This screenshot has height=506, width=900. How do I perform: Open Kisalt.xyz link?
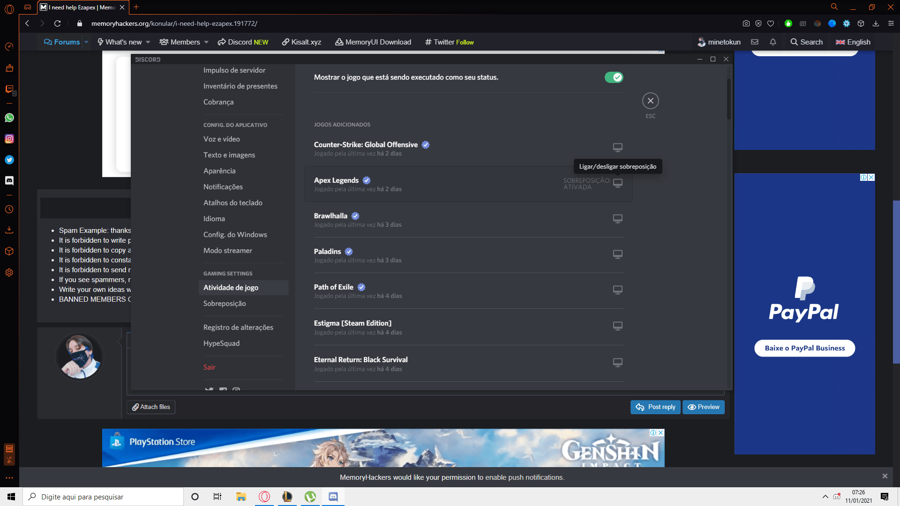pos(301,42)
